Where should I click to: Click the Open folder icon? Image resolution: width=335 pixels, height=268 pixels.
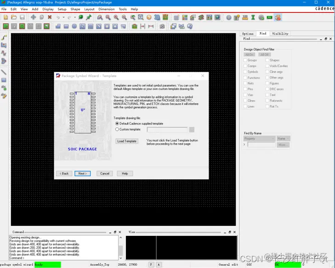point(14,17)
